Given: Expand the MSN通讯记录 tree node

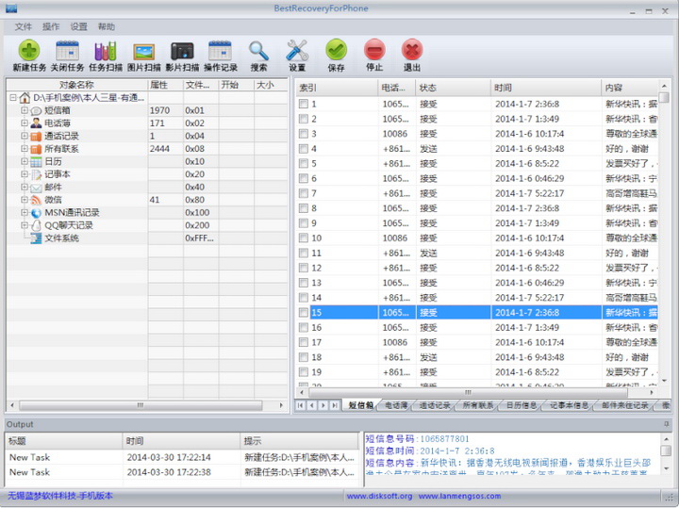Looking at the screenshot, I should coord(25,212).
